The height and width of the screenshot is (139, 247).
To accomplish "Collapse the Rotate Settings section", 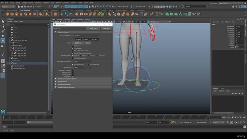I will click(x=55, y=32).
